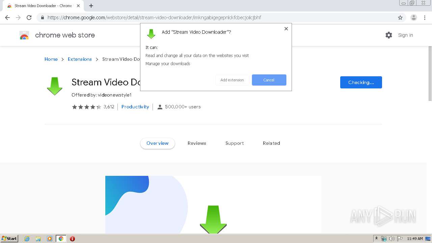
Task: Click the extension's green arrow icon on page
Action: [x=55, y=86]
